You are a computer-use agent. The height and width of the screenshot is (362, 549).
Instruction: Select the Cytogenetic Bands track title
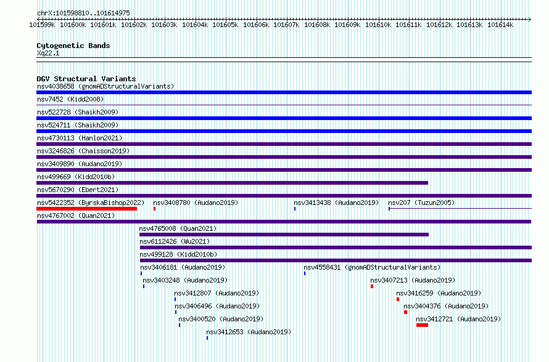click(x=73, y=46)
